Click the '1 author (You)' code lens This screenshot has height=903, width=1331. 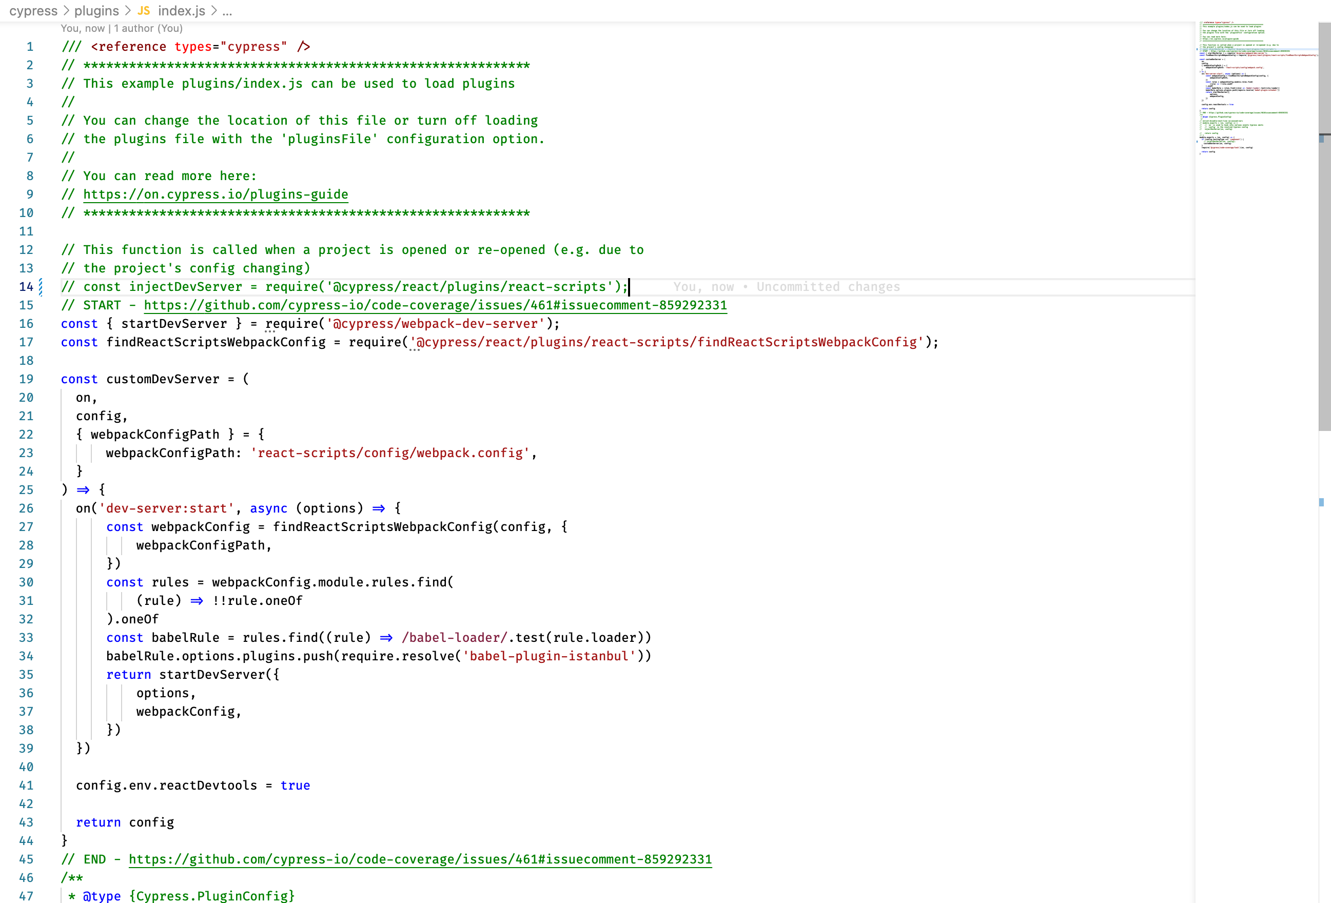pos(148,28)
